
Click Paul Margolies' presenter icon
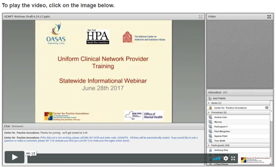(x=210, y=131)
